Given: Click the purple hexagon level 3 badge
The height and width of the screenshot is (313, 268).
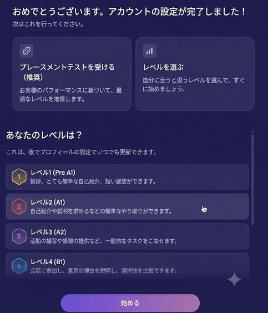Looking at the screenshot, I should pyautogui.click(x=19, y=236).
